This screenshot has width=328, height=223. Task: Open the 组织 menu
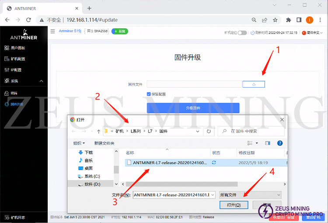coord(79,143)
